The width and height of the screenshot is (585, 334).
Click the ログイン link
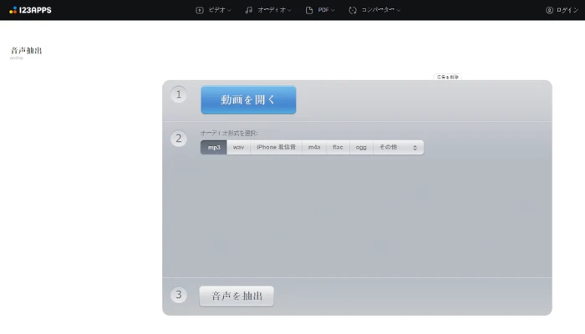[567, 10]
